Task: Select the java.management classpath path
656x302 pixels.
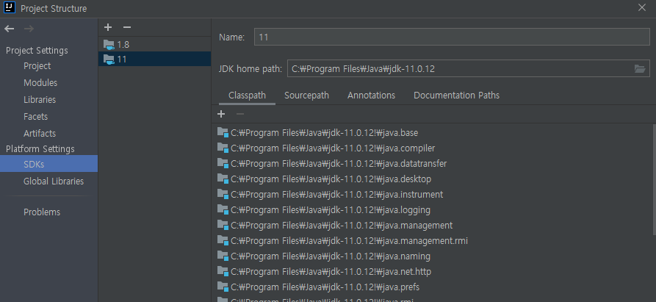Action: tap(342, 226)
